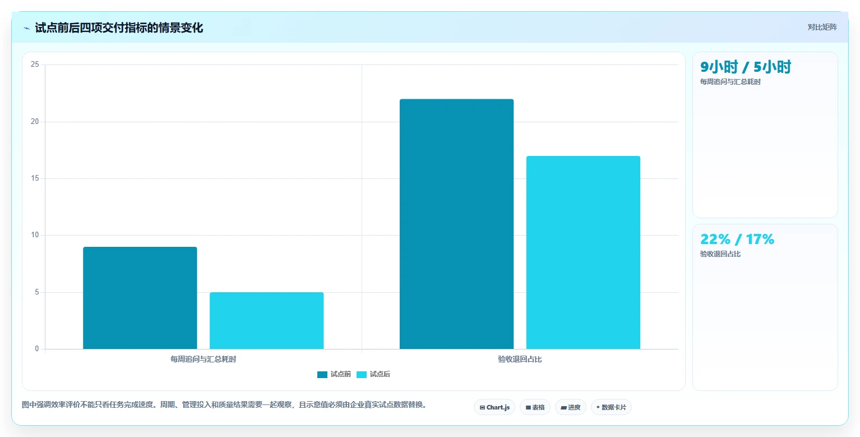Toggle the 试点前 legend item
The height and width of the screenshot is (437, 860).
click(x=334, y=374)
